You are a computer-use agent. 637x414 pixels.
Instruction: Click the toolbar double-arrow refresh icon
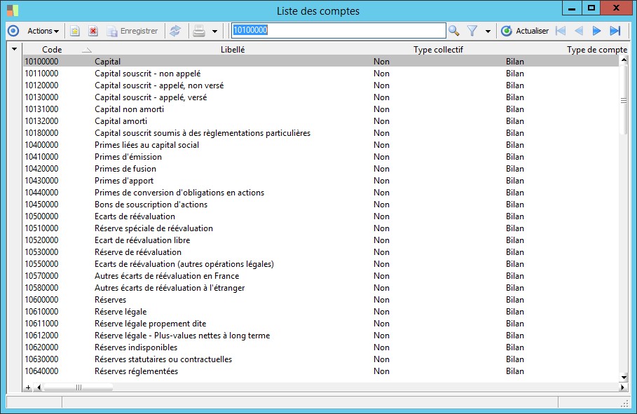click(x=175, y=31)
